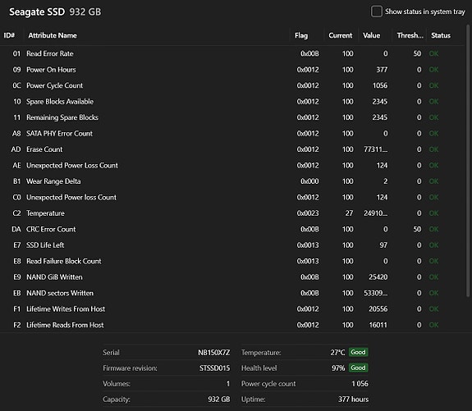472x411 pixels.
Task: Click firmware revision STSSD015
Action: 214,368
